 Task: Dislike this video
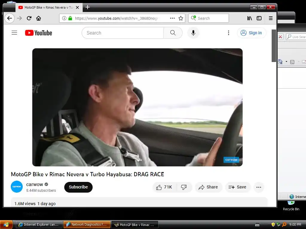tap(184, 187)
